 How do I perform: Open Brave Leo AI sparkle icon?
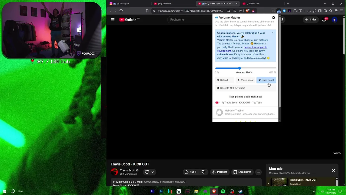(331, 11)
